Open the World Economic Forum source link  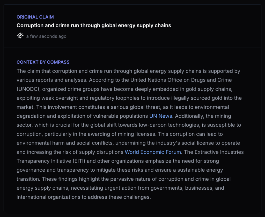(x=153, y=152)
